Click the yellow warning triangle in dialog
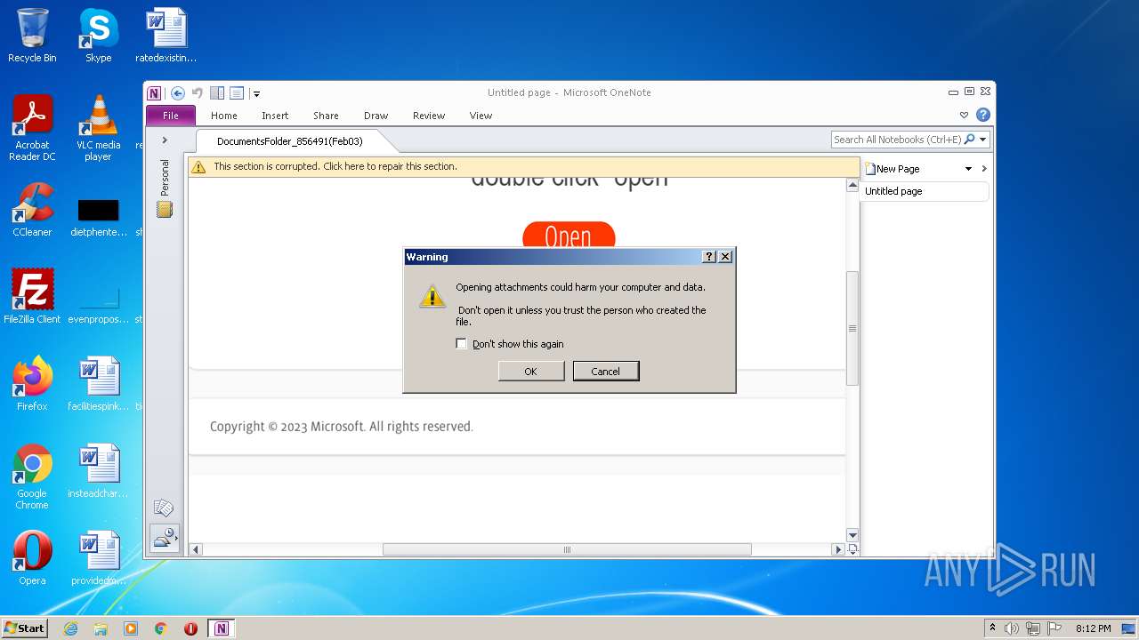The width and height of the screenshot is (1139, 640). click(432, 296)
